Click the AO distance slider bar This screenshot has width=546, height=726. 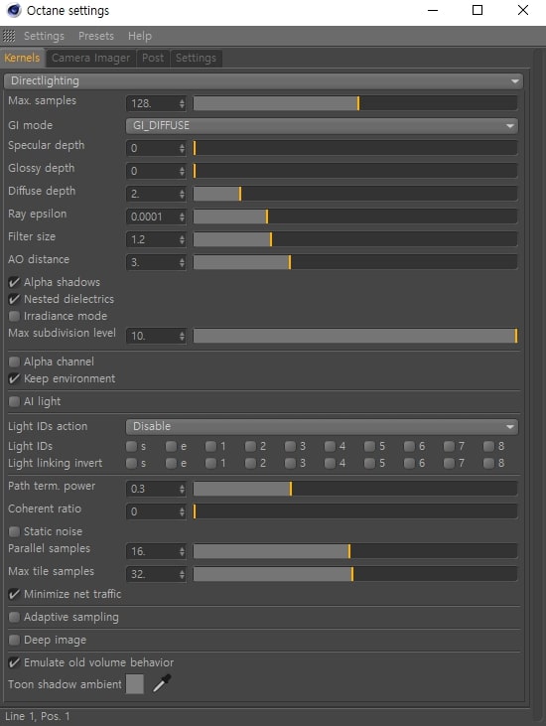355,262
